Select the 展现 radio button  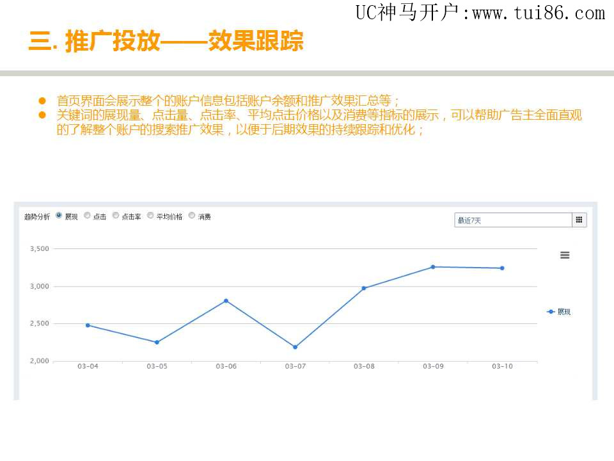[59, 216]
